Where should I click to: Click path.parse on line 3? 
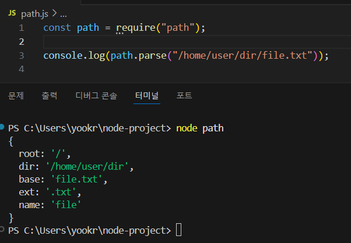(x=138, y=56)
